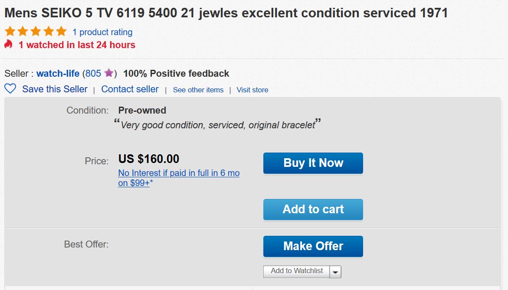Click the heart icon beside Save this Seller
This screenshot has height=290, width=508.
pyautogui.click(x=10, y=89)
